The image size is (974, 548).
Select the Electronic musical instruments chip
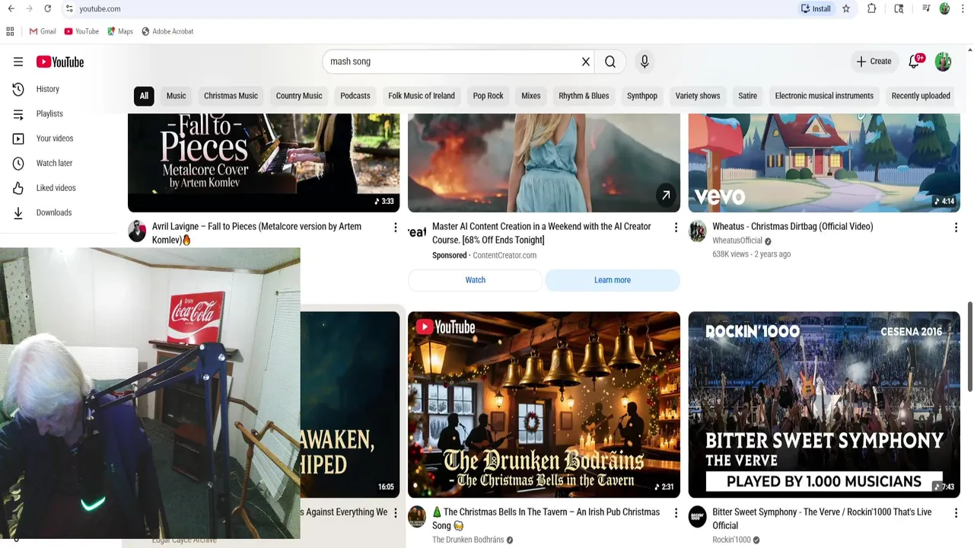(824, 96)
